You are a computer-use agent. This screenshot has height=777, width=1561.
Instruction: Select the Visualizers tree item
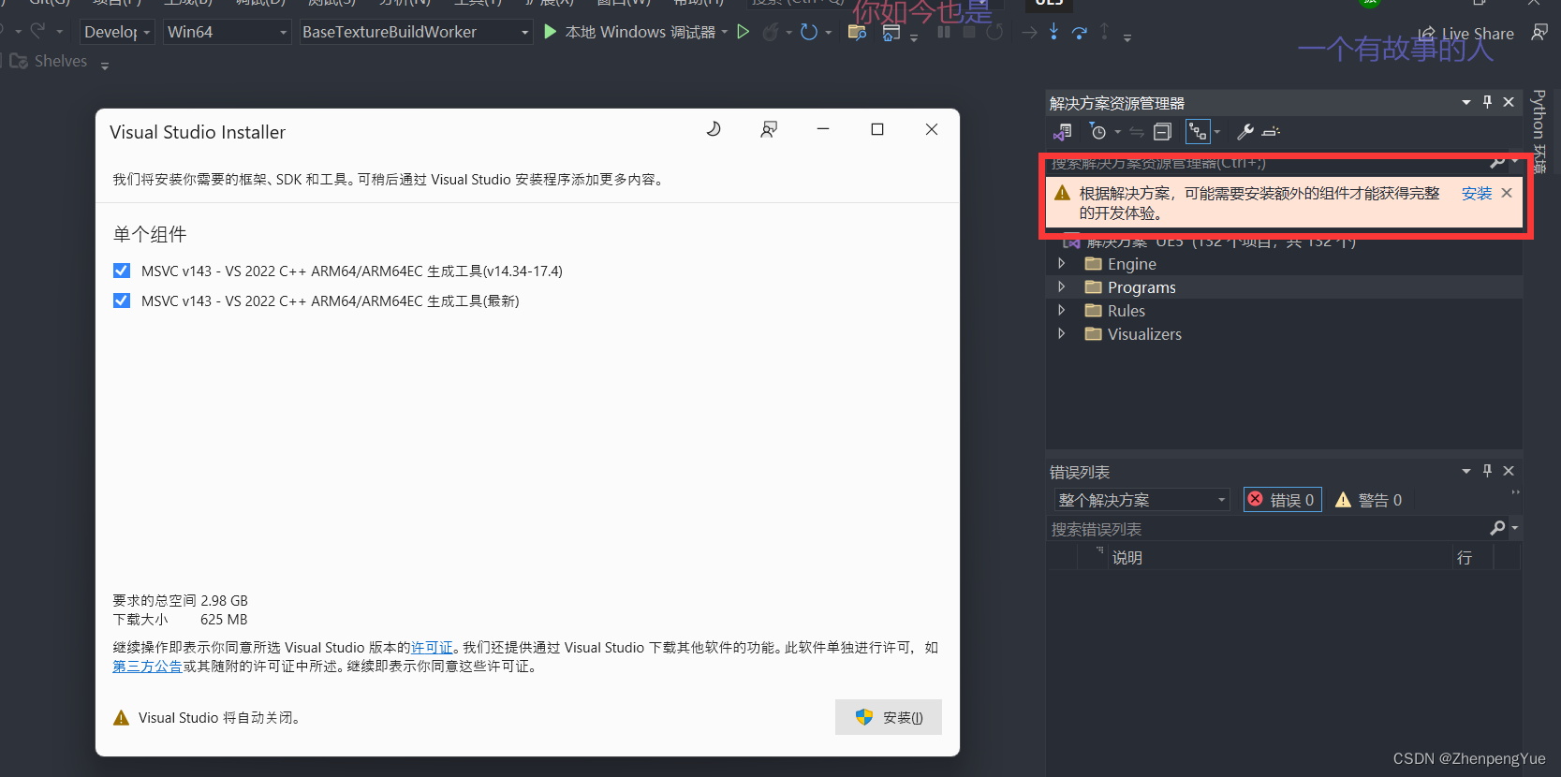click(1144, 334)
